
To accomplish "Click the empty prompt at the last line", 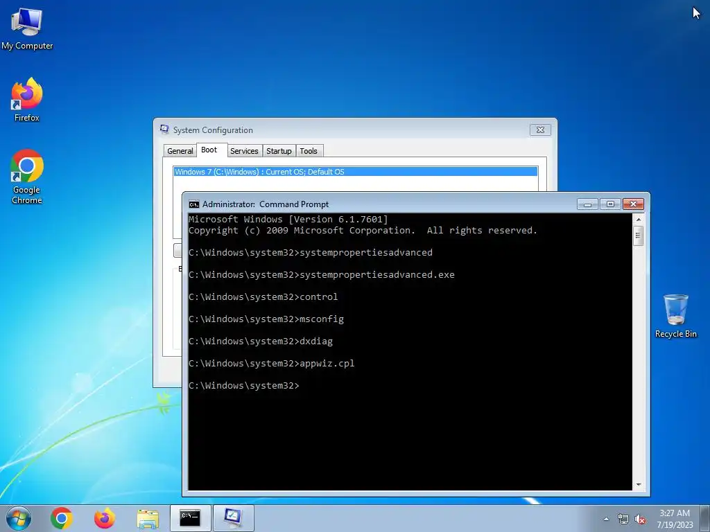I will 244,386.
